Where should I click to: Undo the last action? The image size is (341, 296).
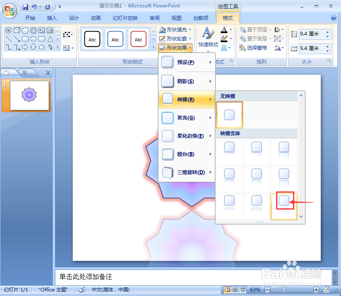pyautogui.click(x=34, y=7)
